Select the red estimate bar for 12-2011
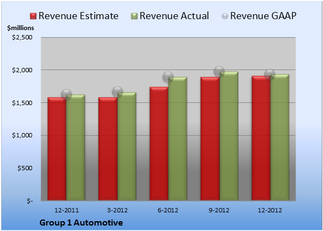The height and width of the screenshot is (231, 323). pyautogui.click(x=57, y=149)
